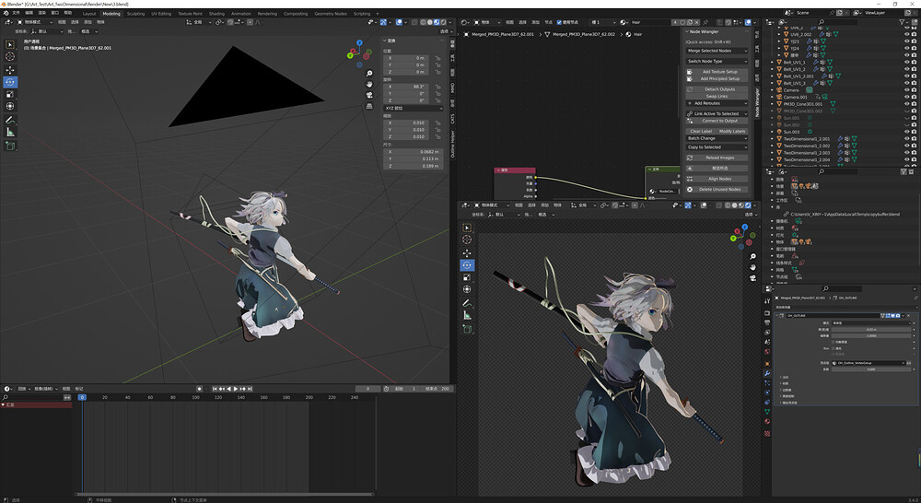This screenshot has height=503, width=921.
Task: Switch perspective/orthographic grid icon in left viewport
Action: point(369,106)
